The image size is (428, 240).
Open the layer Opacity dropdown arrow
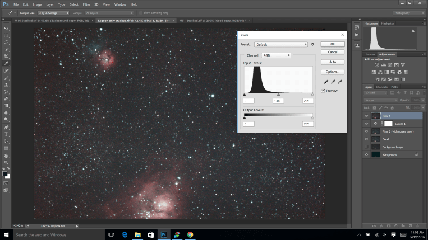point(422,100)
